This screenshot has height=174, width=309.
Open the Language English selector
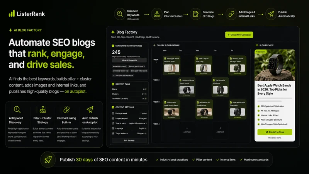(143, 128)
